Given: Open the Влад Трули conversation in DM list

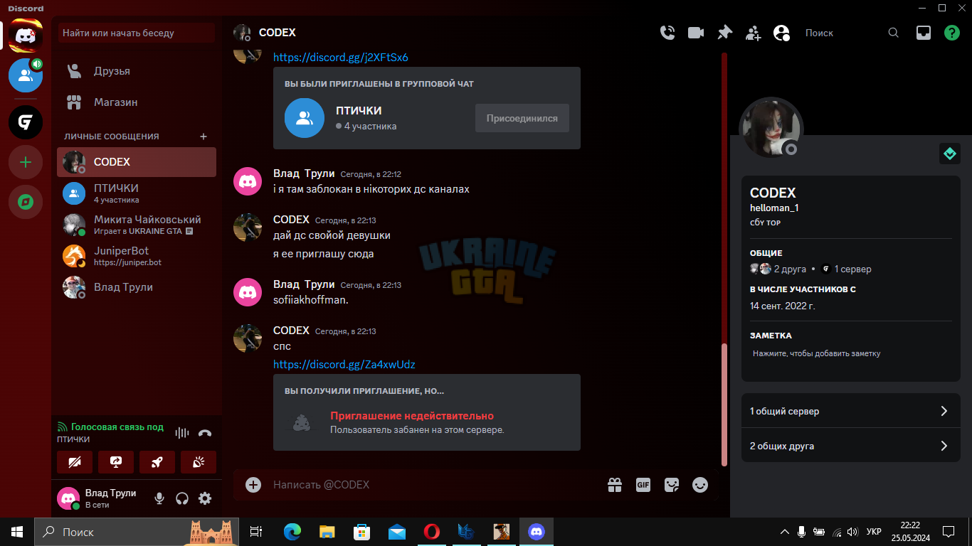Looking at the screenshot, I should pos(137,287).
